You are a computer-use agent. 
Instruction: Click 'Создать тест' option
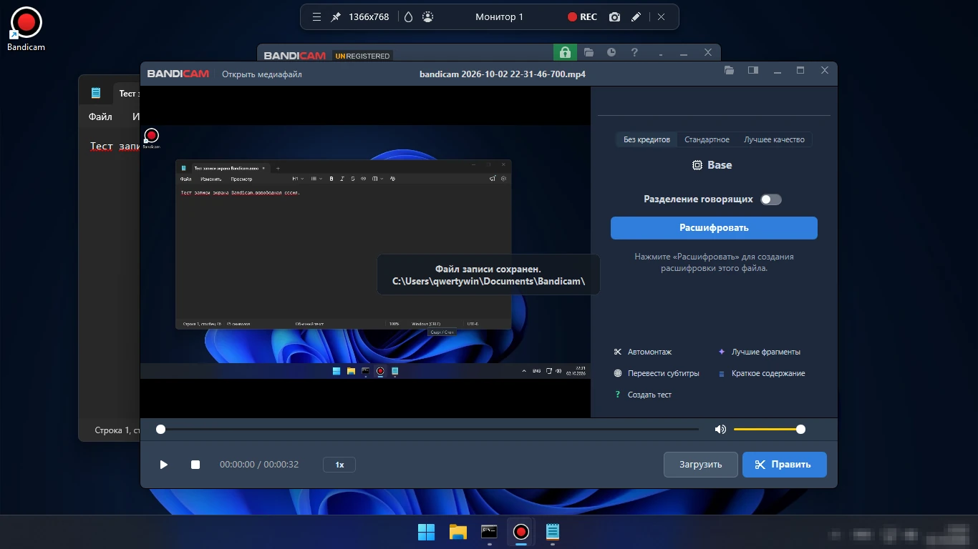pos(643,395)
